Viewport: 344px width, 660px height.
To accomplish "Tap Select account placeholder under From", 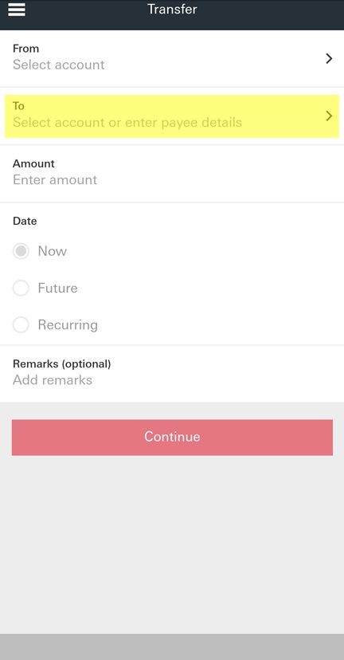I will [58, 65].
